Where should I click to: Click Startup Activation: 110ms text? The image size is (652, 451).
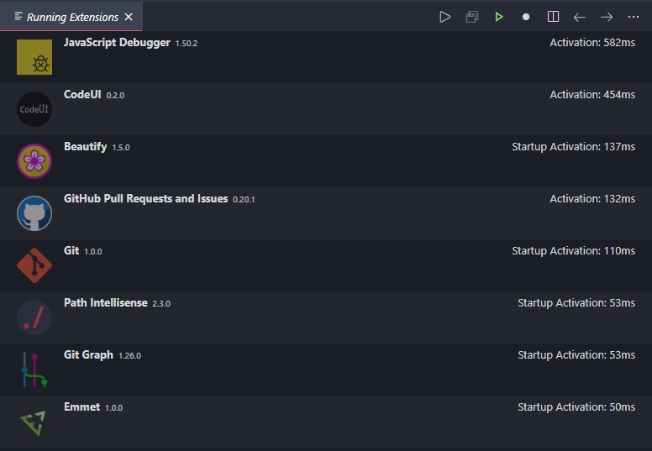[x=573, y=251]
